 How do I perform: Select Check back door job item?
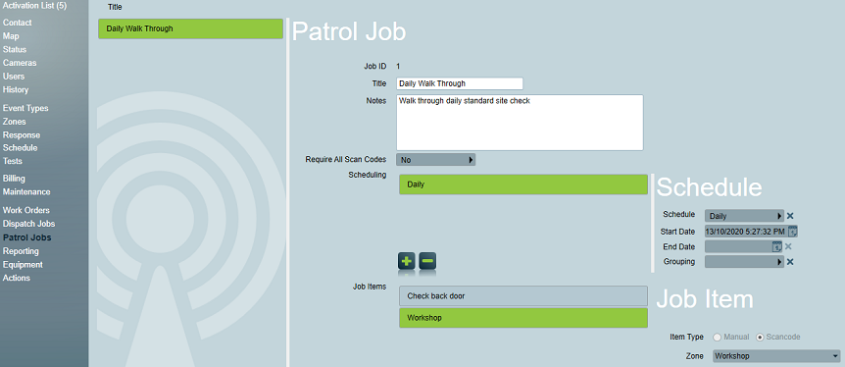(523, 295)
